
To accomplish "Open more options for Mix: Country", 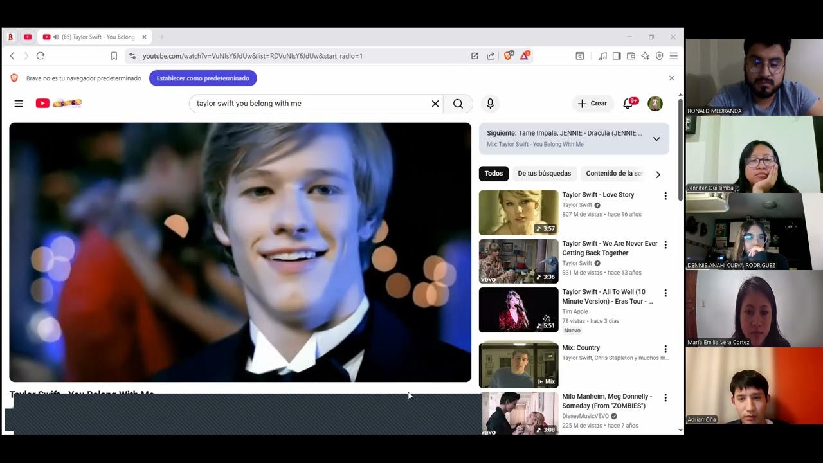I will tap(665, 349).
